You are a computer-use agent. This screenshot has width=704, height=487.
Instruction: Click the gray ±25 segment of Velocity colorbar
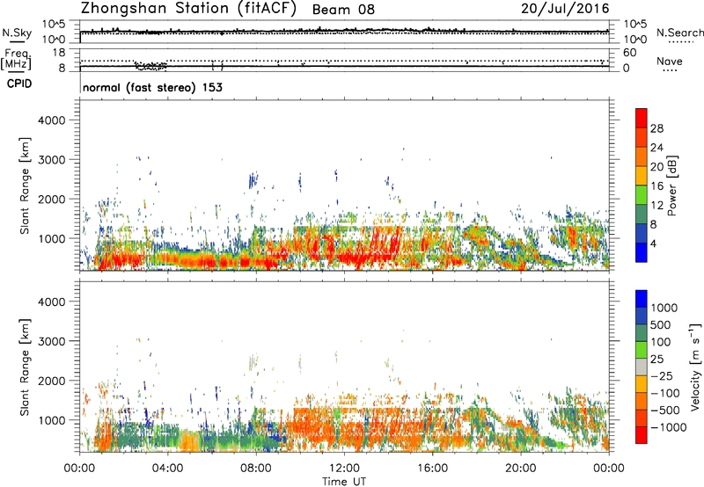click(642, 367)
